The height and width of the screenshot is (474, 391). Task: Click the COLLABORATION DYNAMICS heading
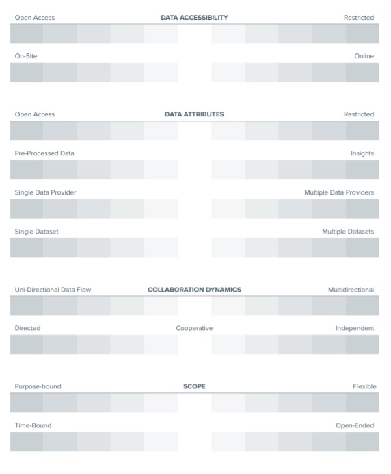(194, 290)
